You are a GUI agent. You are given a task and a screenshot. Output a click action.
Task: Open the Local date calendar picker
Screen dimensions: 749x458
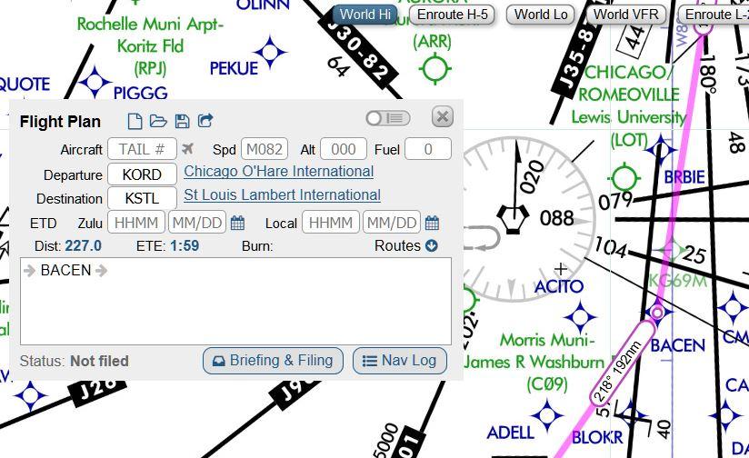432,223
